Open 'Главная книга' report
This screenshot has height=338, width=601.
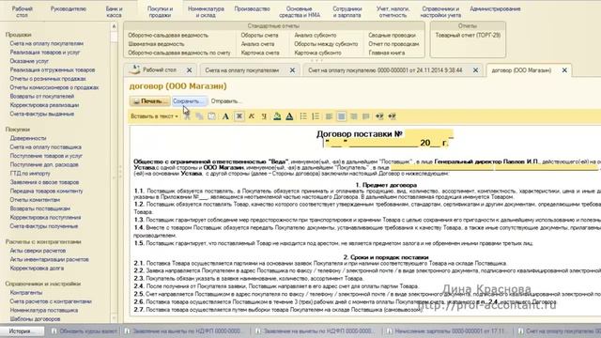(x=386, y=53)
